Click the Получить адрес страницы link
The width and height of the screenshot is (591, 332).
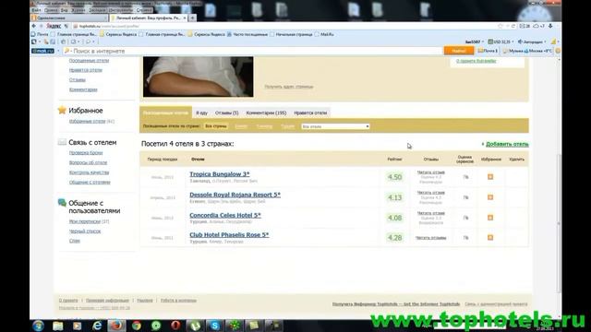pyautogui.click(x=289, y=87)
